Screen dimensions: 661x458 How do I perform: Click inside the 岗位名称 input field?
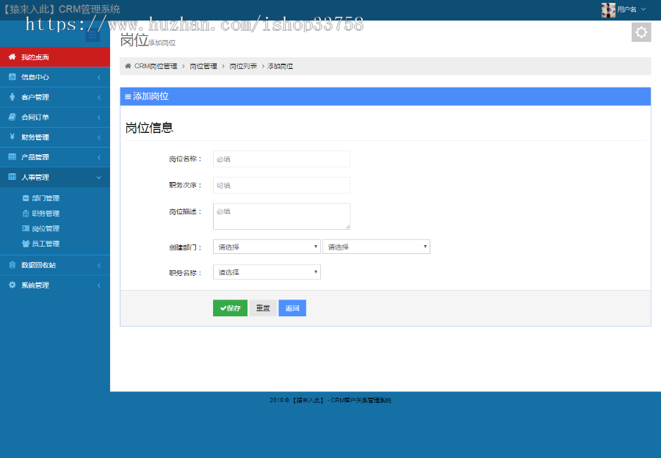281,159
